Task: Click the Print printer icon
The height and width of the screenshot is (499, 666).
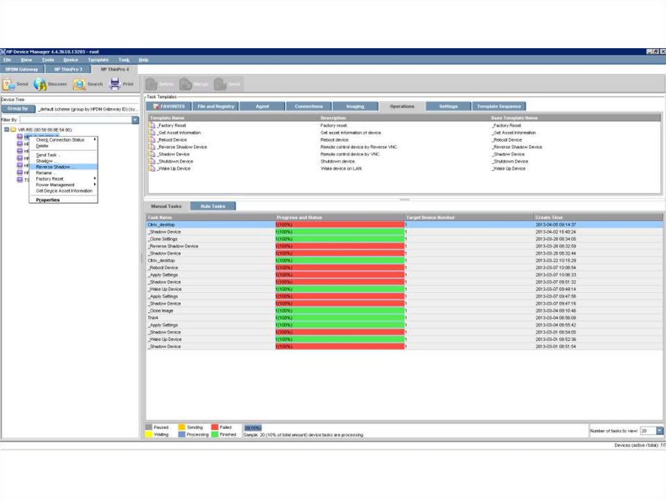Action: 115,84
